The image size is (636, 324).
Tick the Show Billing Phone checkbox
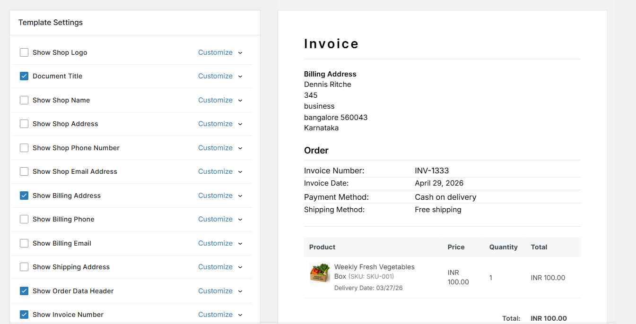tap(24, 219)
